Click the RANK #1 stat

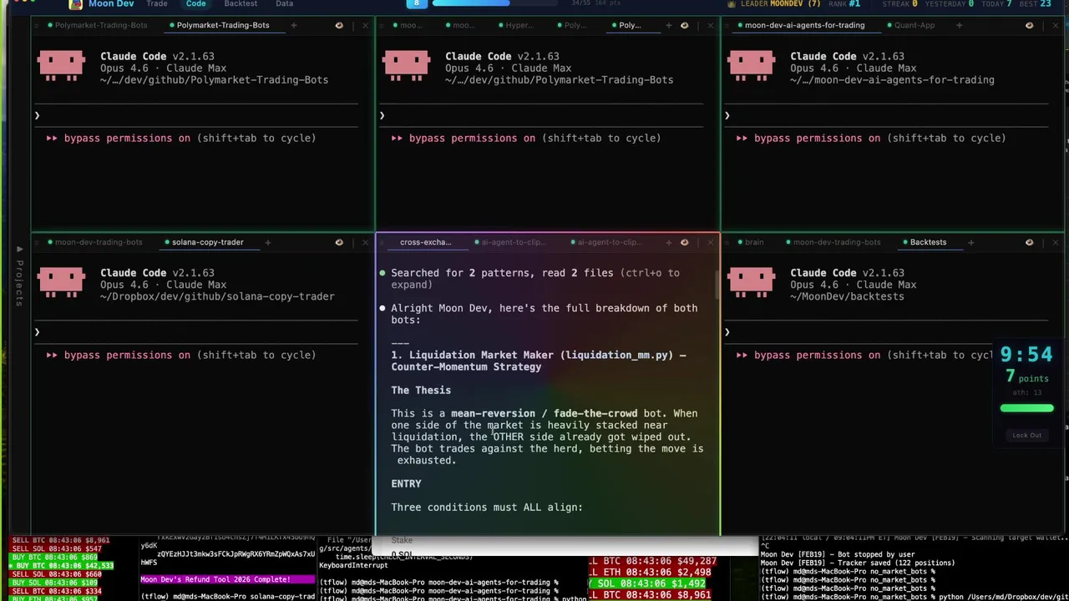(844, 4)
